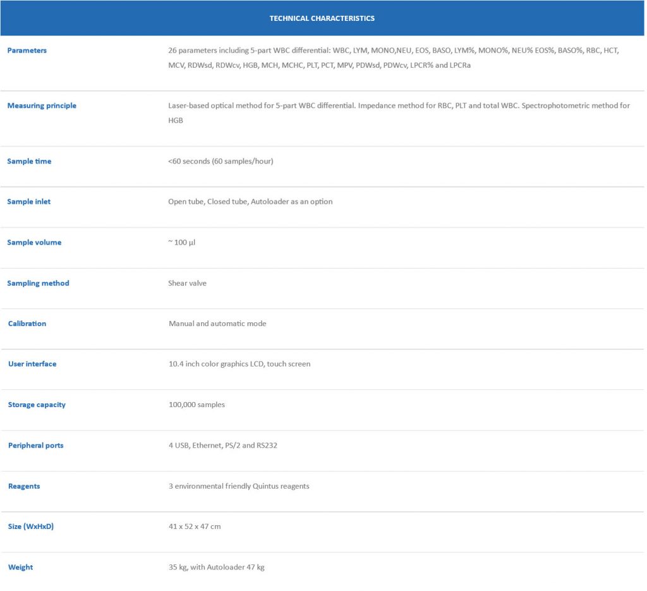
Task: Click the '~ 100 µl' value
Action: point(181,243)
